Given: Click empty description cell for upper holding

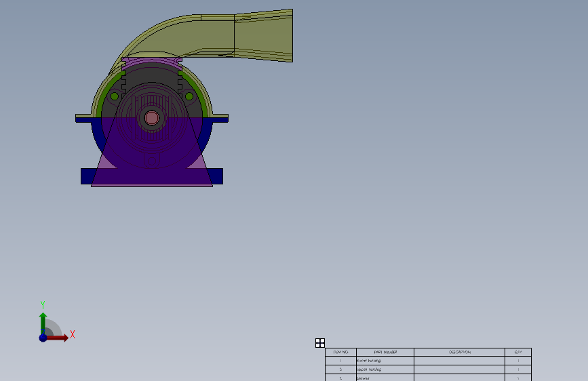Looking at the screenshot, I should coord(459,369).
